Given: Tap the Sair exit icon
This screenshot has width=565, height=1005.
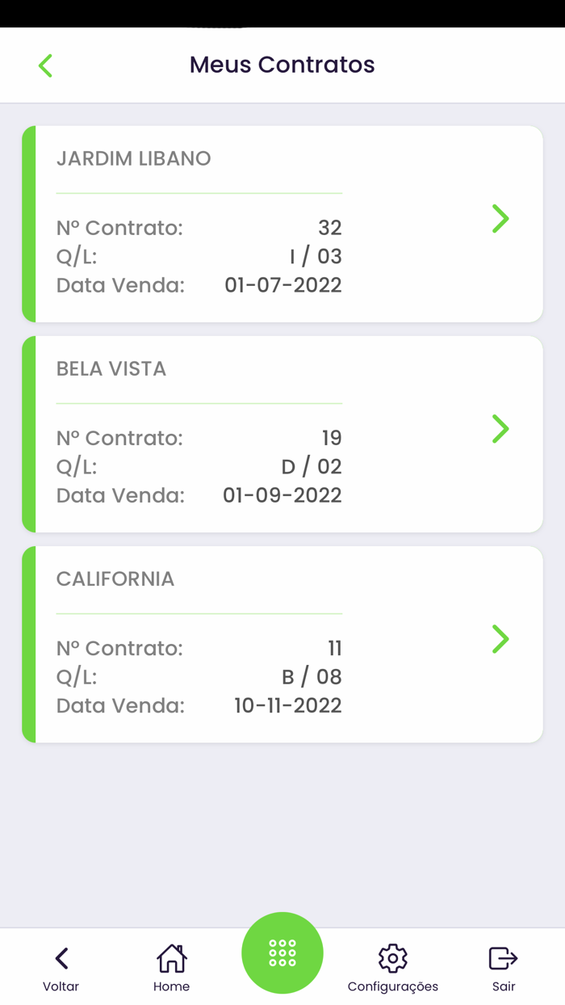Looking at the screenshot, I should (x=502, y=957).
